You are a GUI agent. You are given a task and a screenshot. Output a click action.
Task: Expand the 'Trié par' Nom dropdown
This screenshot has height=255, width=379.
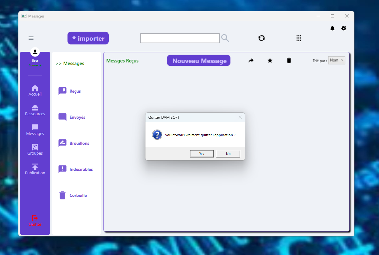336,60
